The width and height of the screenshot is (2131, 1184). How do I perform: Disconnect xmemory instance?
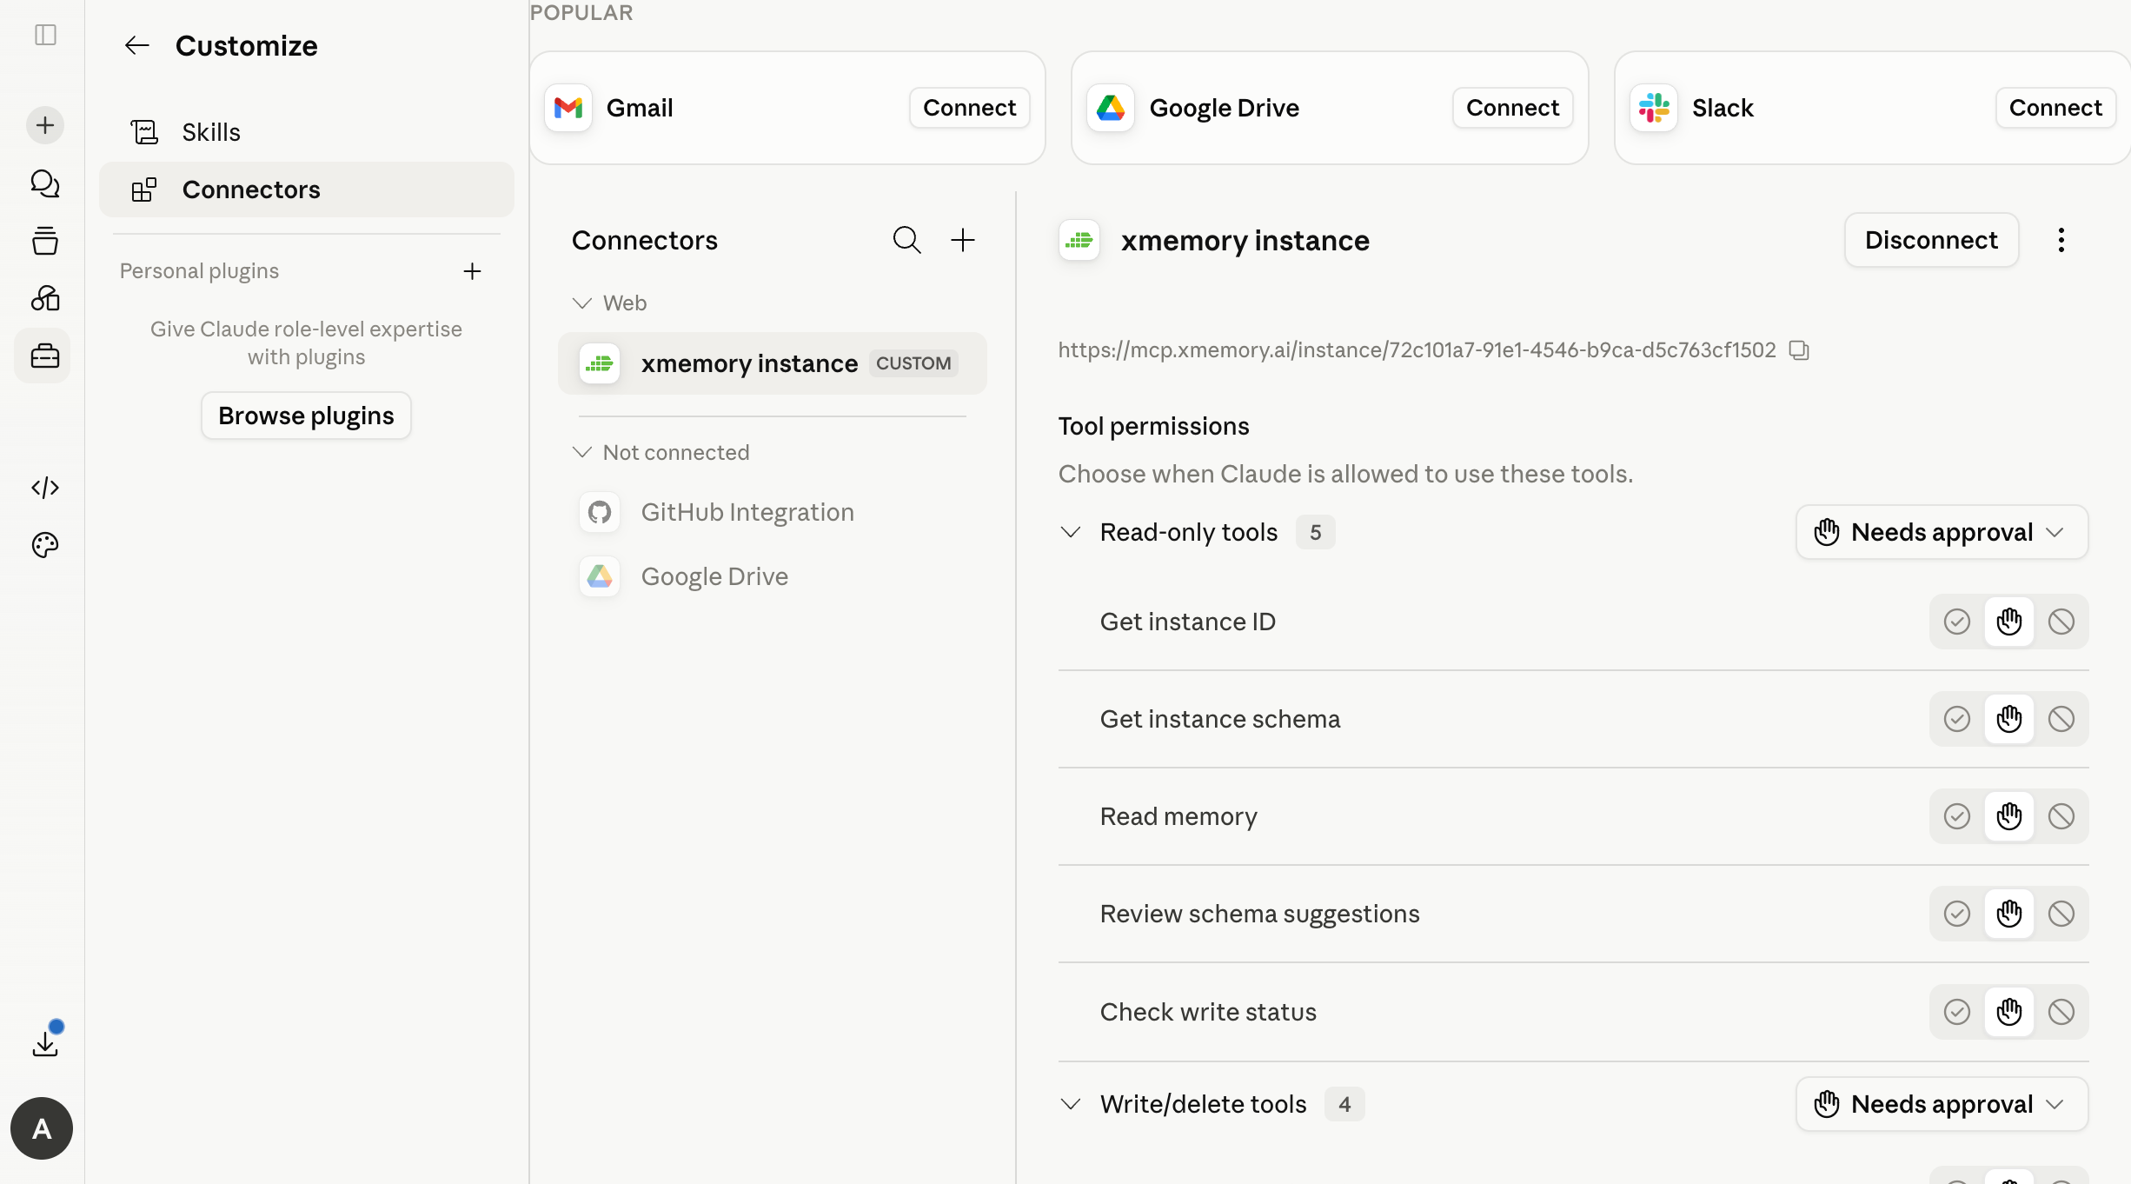point(1931,240)
